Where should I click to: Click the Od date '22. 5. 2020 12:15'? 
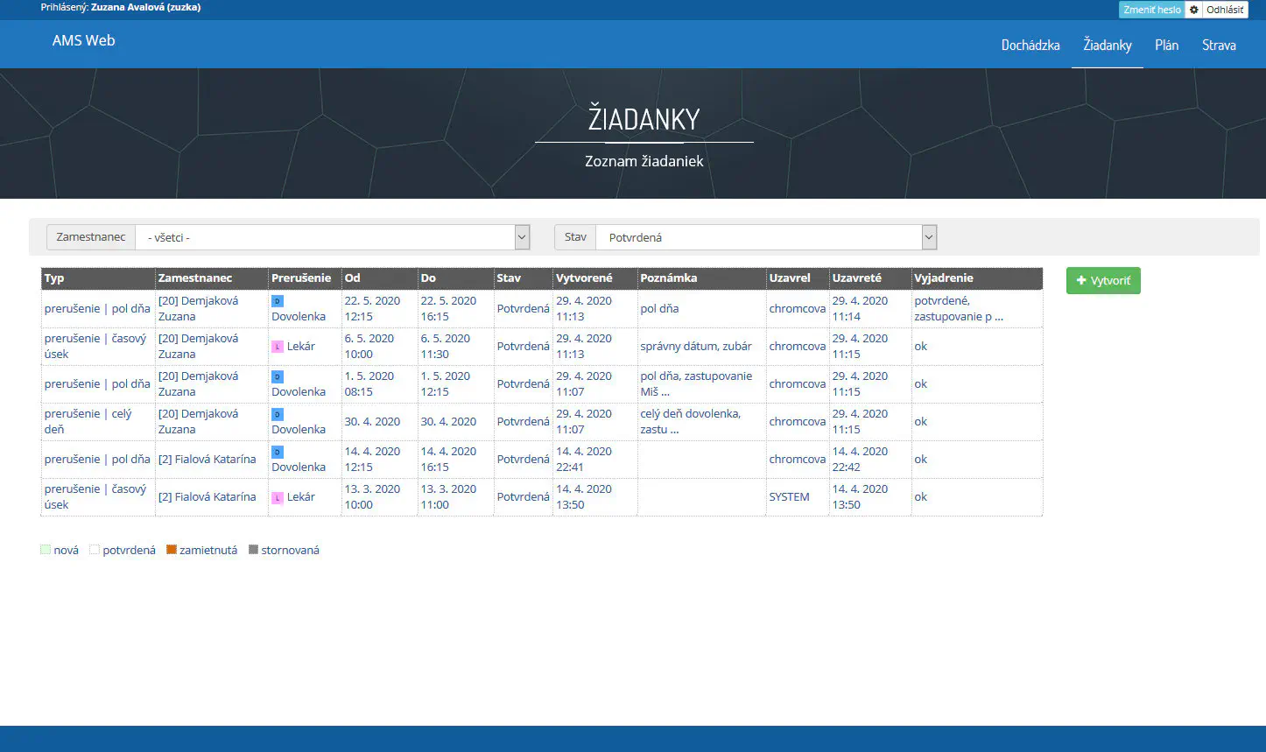click(372, 308)
